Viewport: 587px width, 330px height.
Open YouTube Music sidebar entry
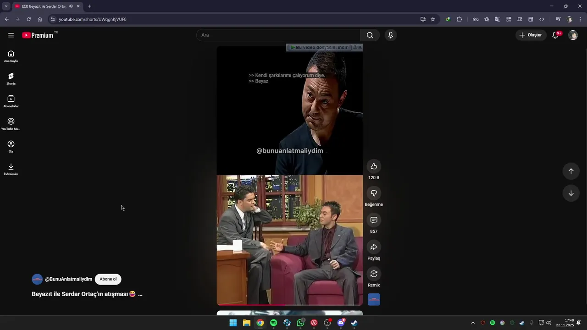[x=11, y=124]
